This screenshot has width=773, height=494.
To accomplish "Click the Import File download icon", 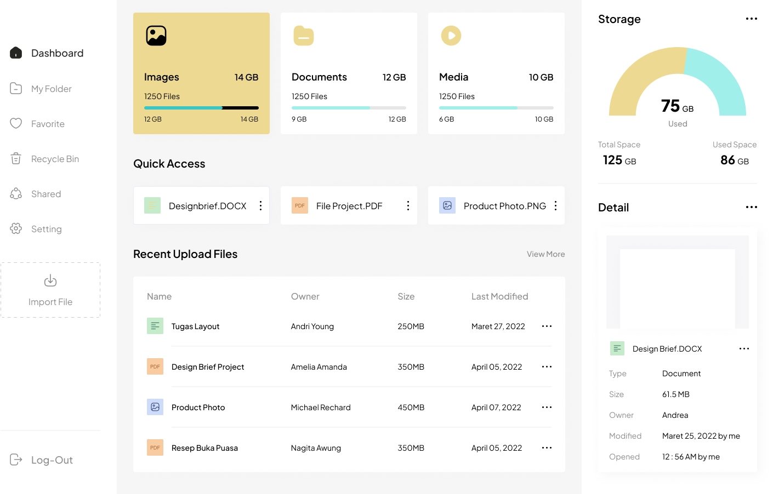I will (50, 281).
